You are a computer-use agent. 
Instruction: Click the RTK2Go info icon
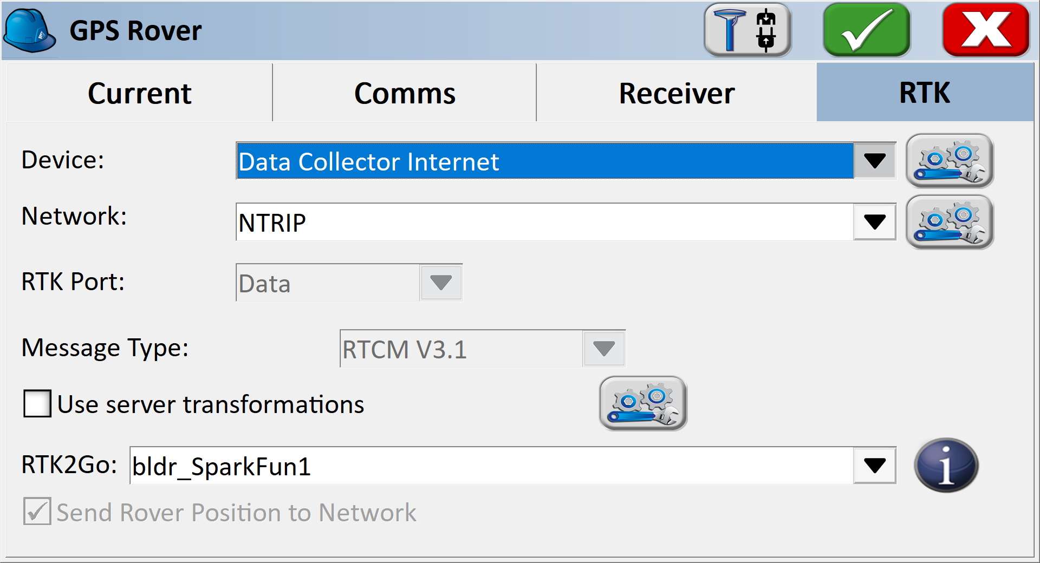[947, 465]
